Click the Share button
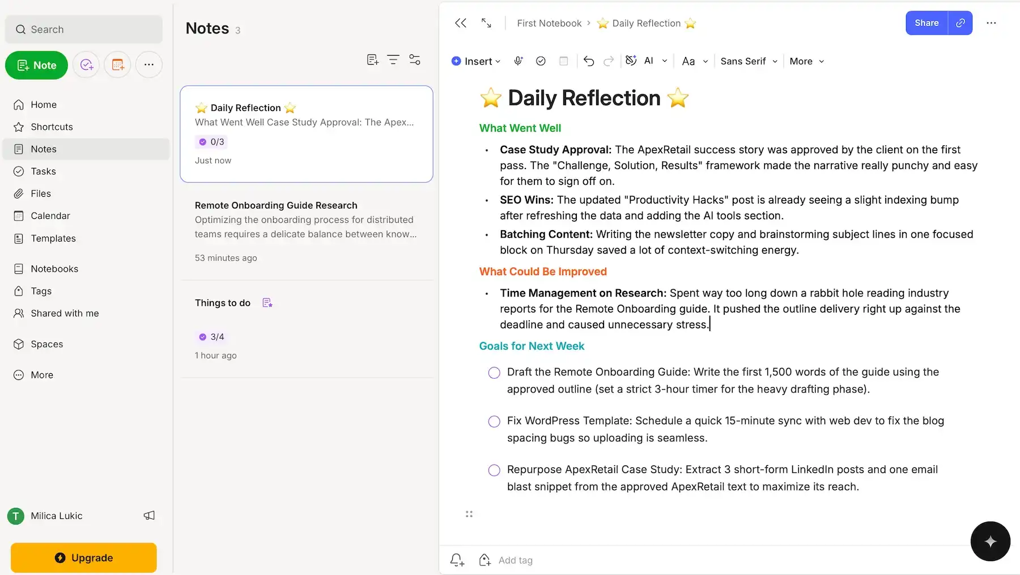The height and width of the screenshot is (575, 1020). 926,23
